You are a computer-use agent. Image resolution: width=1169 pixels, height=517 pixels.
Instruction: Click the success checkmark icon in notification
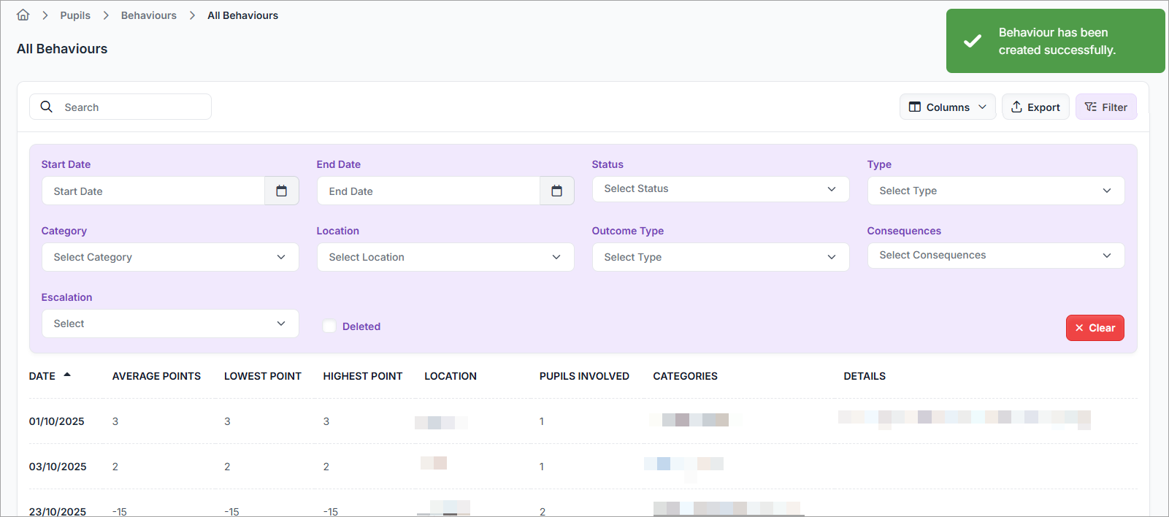tap(972, 41)
